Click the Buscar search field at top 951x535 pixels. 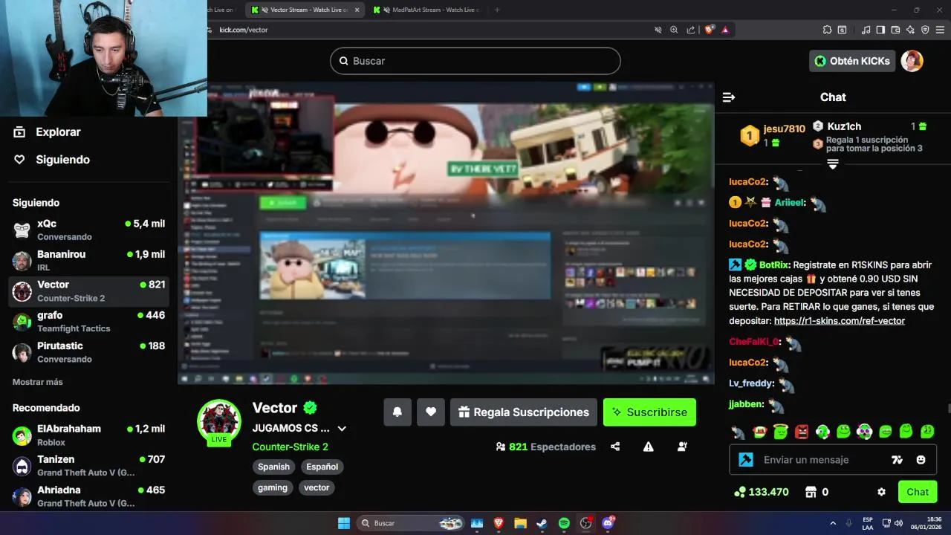(475, 61)
